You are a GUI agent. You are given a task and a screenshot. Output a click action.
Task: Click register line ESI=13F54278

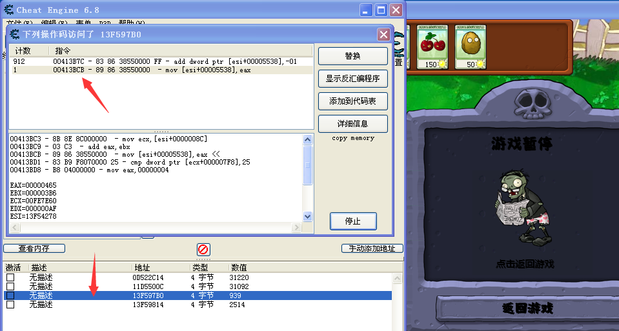pyautogui.click(x=33, y=216)
